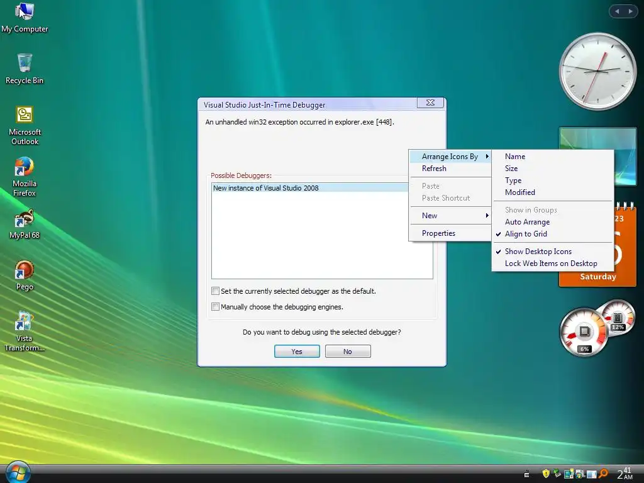This screenshot has height=483, width=644.
Task: Arrange icons by Name
Action: pos(552,156)
